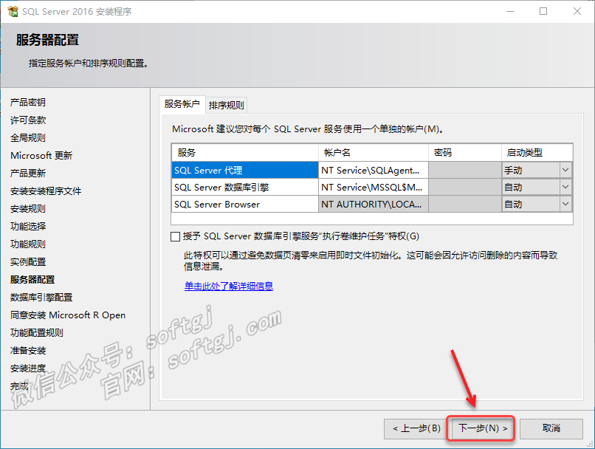
Task: Click the SQL Server installer title bar icon
Action: pos(13,11)
